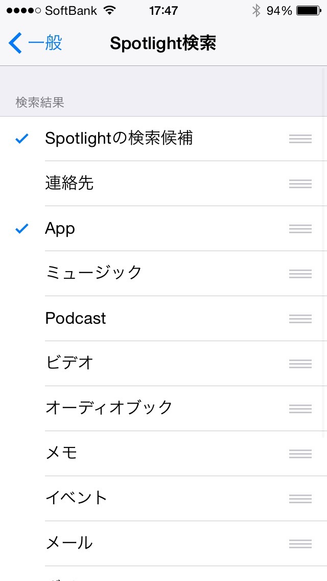Tap reorder handle beside イベント
The width and height of the screenshot is (327, 581).
click(x=300, y=499)
